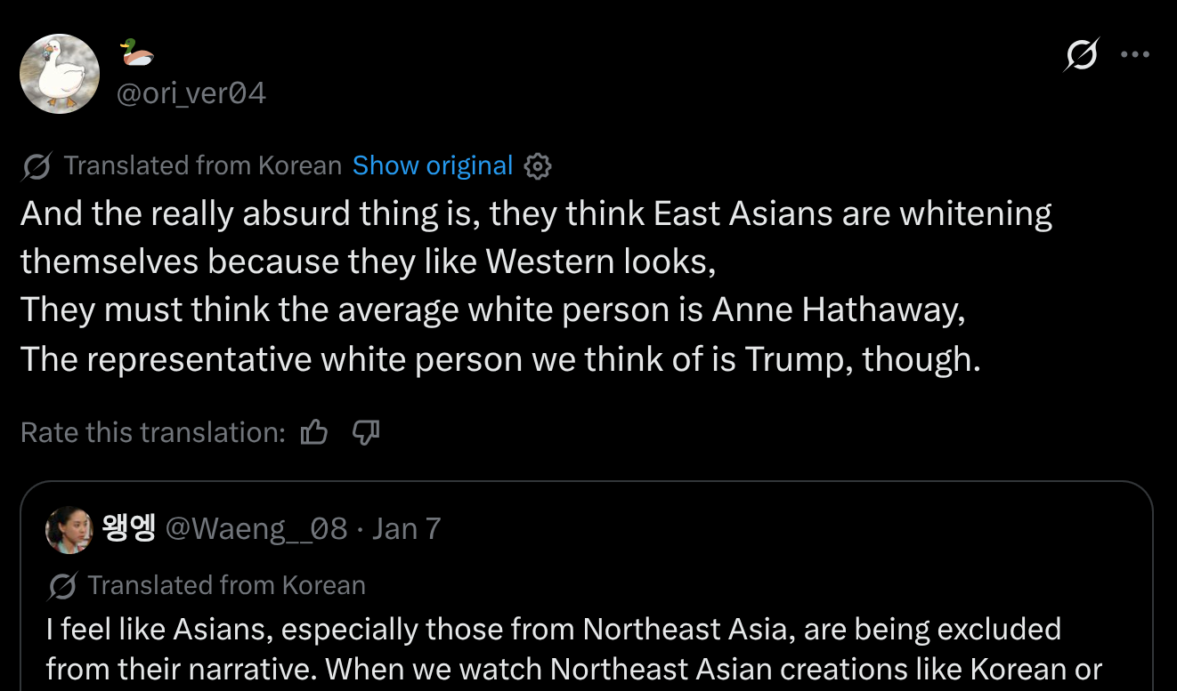Screen dimensions: 1177x691
Task: Click the Jan 7 timestamp
Action: 406,529
